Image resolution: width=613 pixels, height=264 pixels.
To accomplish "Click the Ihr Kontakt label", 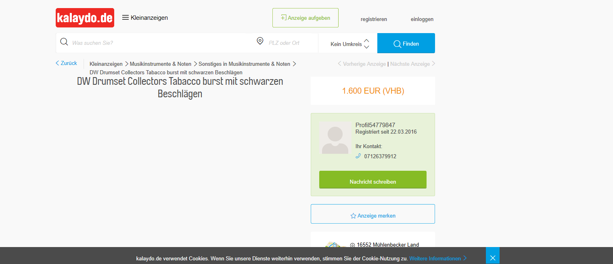I will pyautogui.click(x=369, y=146).
